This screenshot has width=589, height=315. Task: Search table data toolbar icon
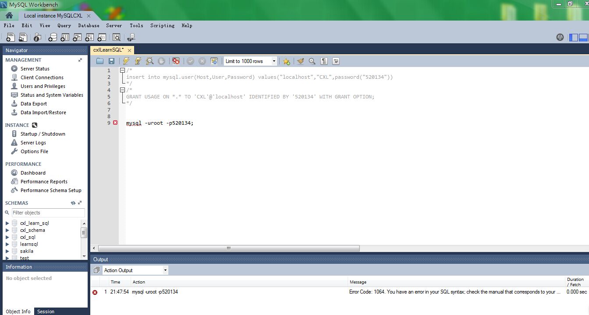(117, 37)
